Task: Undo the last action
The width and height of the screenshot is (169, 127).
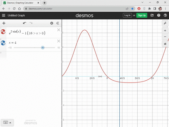Action: [x=25, y=23]
